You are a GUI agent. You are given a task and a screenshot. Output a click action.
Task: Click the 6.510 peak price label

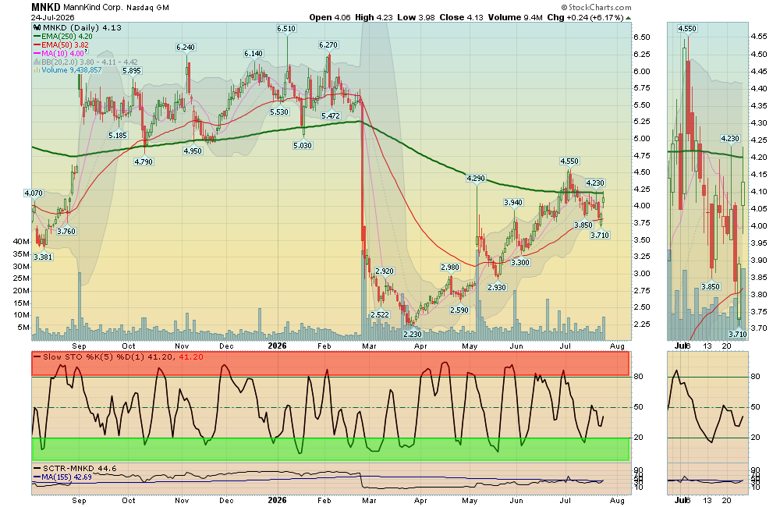[286, 29]
